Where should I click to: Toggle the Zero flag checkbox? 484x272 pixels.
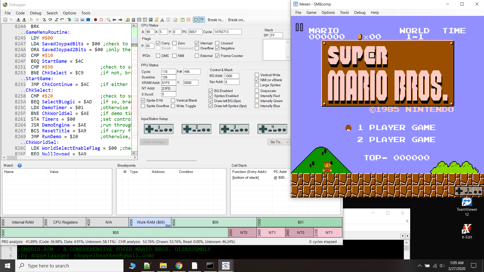pos(174,43)
